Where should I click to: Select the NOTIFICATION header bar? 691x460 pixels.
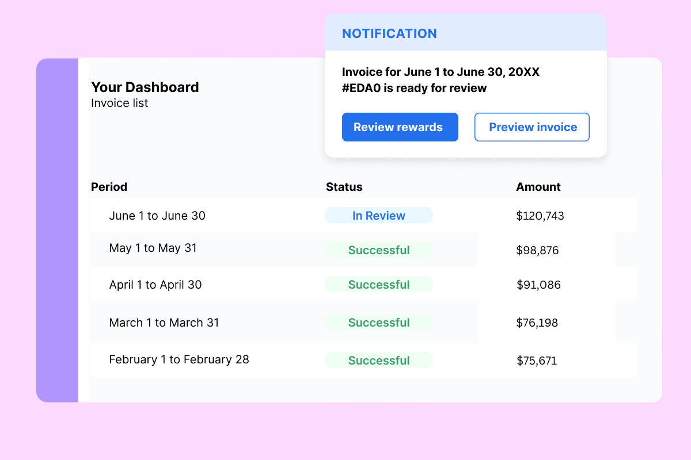[465, 33]
